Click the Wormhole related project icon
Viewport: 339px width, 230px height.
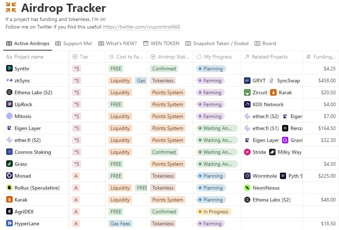[247, 175]
